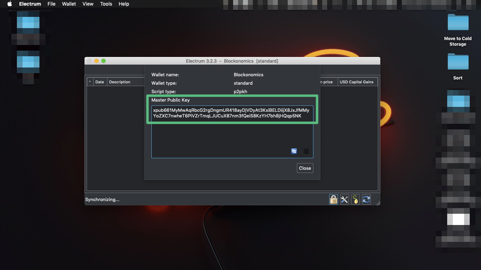
Task: Click the Wallet type label
Action: [164, 83]
